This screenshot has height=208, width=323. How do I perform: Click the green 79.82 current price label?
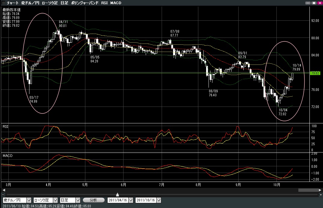[x=315, y=73]
